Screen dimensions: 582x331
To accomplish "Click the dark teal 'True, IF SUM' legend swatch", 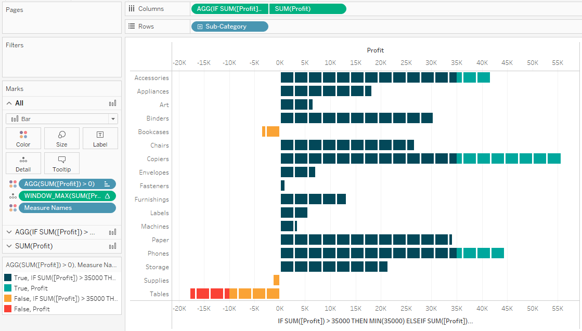I will [7, 278].
